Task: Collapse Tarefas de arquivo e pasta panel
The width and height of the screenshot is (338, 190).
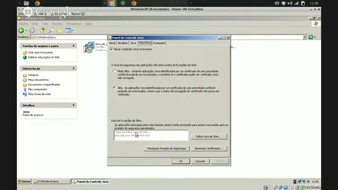Action: 73,46
